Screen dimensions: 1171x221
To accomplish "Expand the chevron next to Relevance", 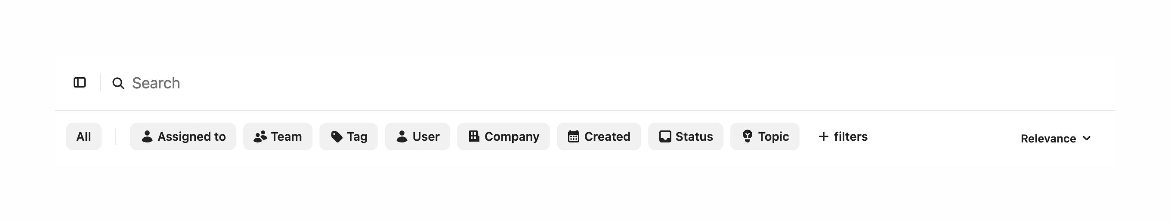I will (x=1087, y=139).
